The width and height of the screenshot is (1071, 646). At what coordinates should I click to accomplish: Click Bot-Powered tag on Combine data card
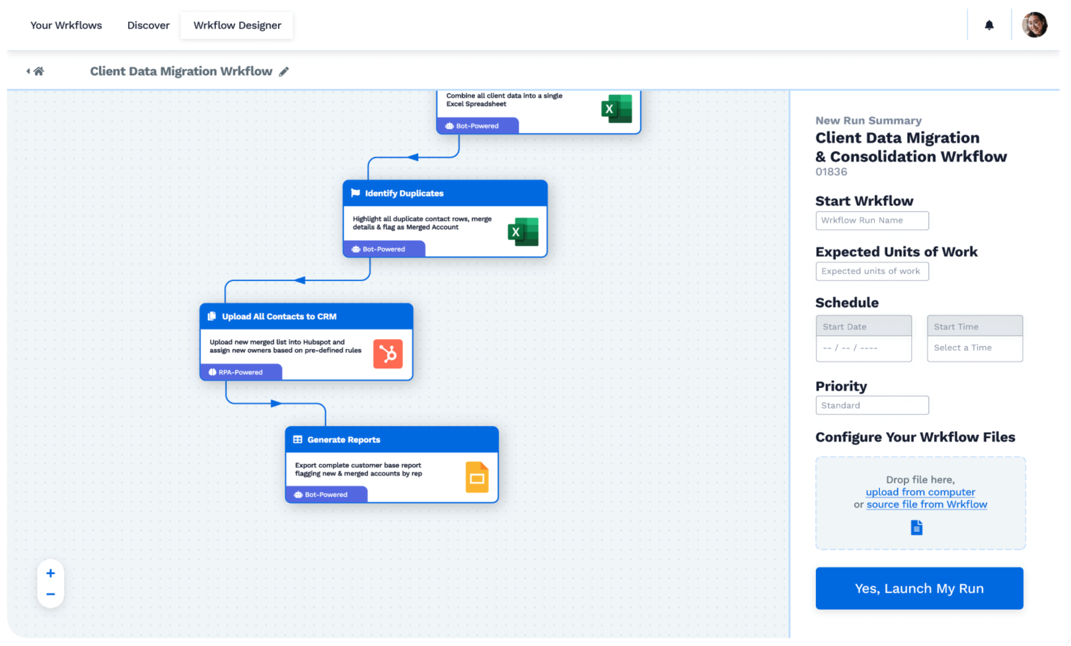(x=477, y=126)
